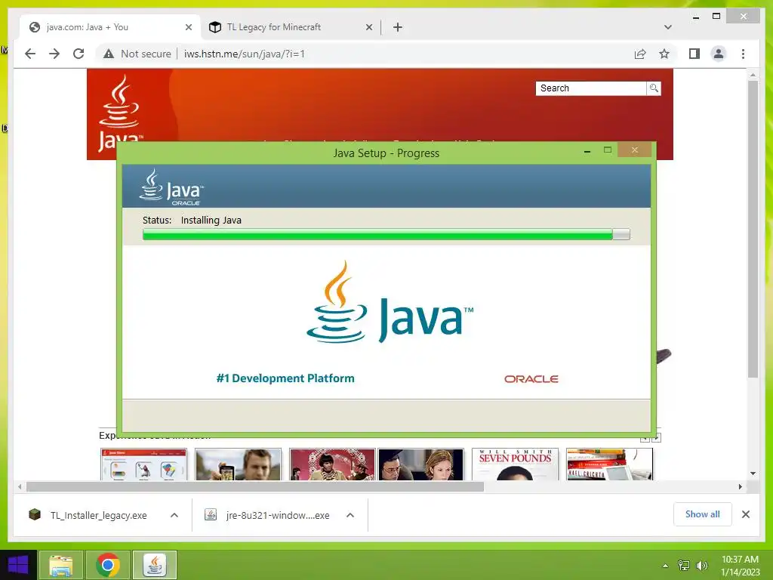Share this page via the share icon
Screen dimensions: 773x580
coord(640,54)
